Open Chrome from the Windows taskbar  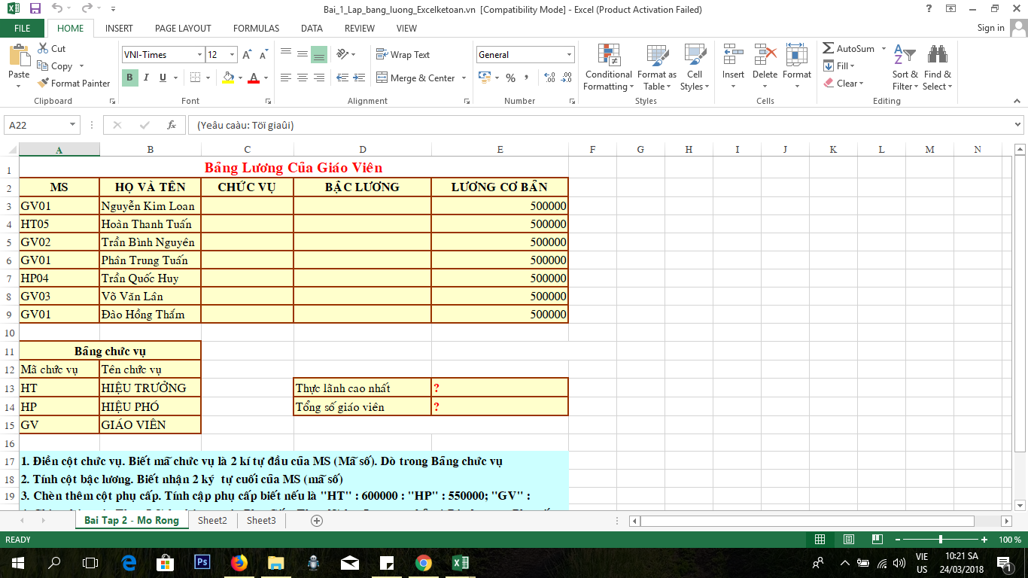coord(423,562)
